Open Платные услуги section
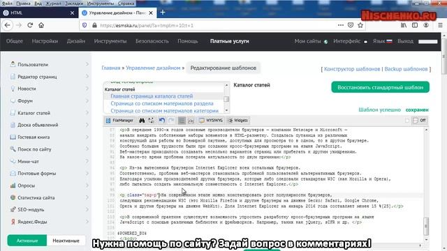 [x=230, y=41]
